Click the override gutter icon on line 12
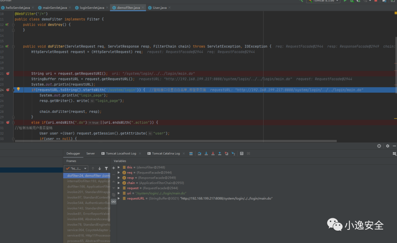The image size is (397, 243). pos(7,25)
